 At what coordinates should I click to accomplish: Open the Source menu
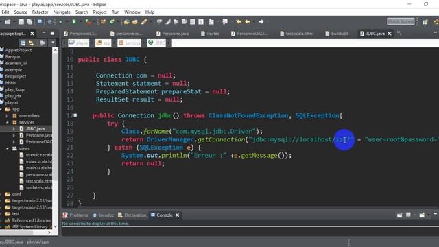point(21,12)
